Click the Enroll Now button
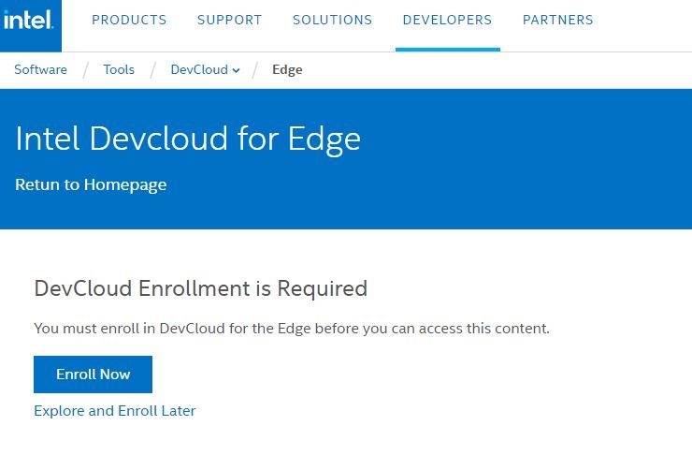692x470 pixels. [94, 375]
